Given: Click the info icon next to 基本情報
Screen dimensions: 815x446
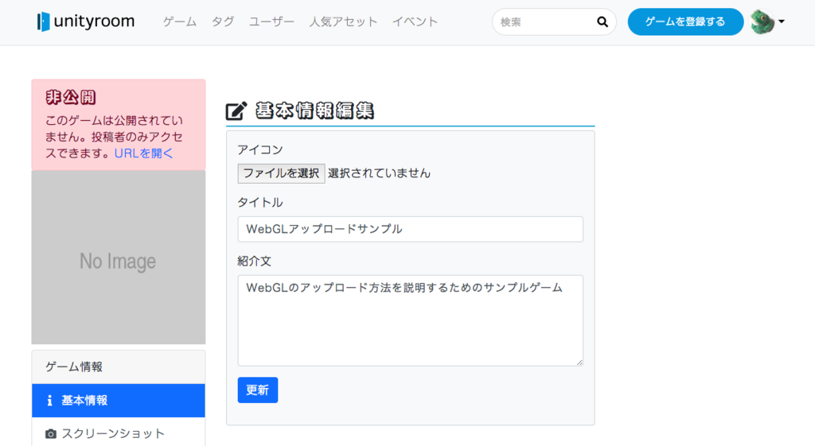Looking at the screenshot, I should pos(50,401).
